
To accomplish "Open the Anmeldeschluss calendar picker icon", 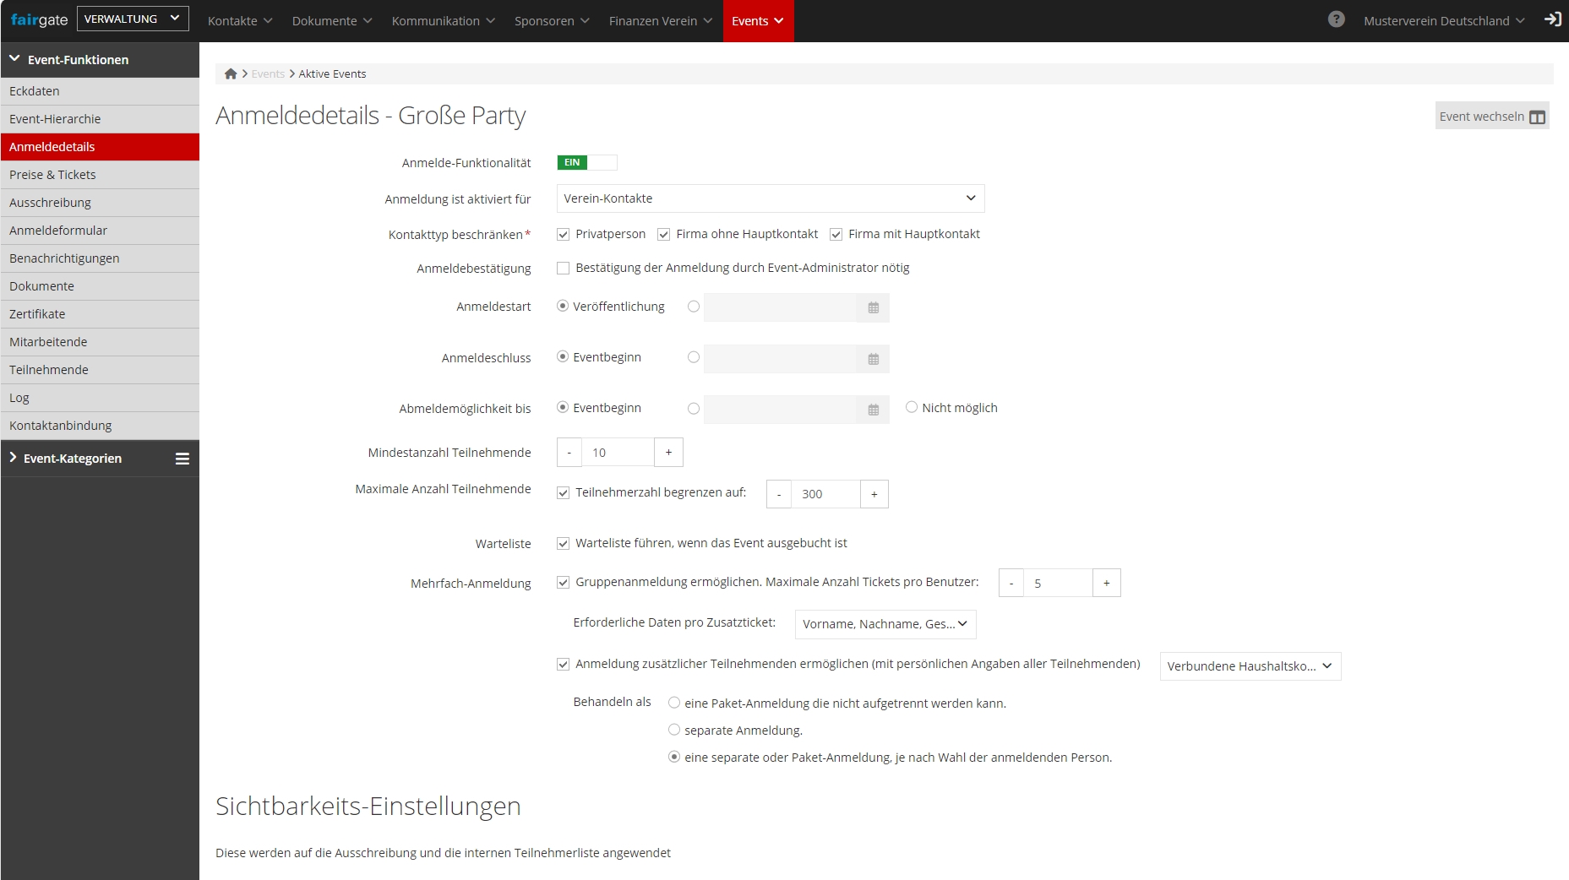I will pos(874,359).
